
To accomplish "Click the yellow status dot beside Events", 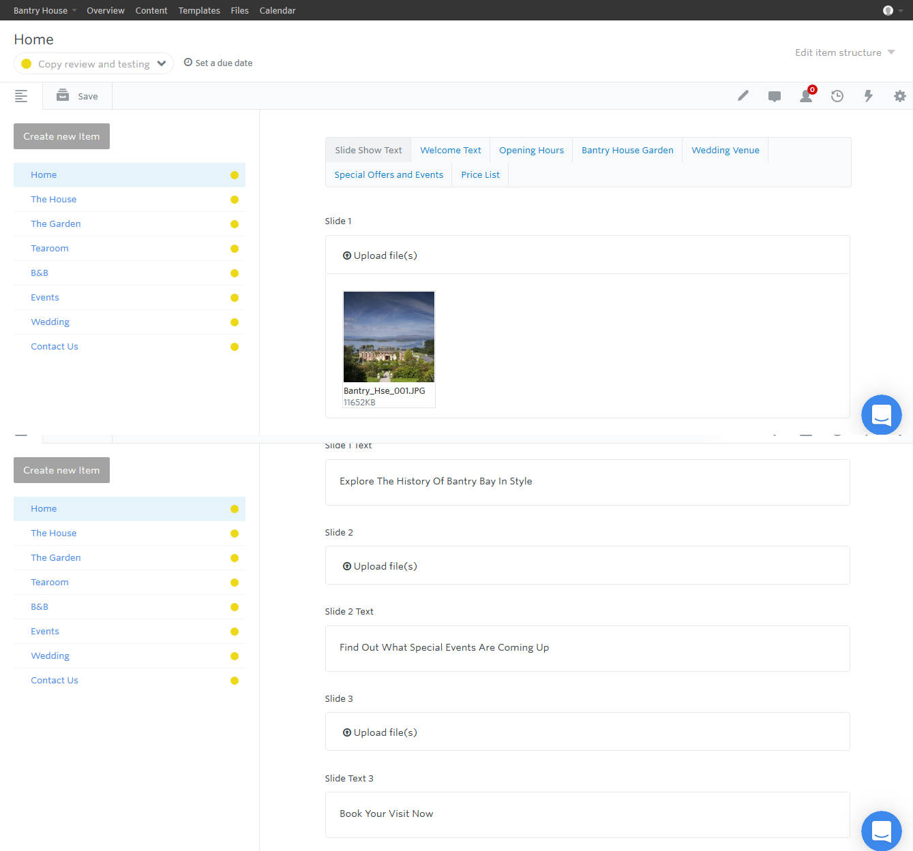I will tap(235, 298).
